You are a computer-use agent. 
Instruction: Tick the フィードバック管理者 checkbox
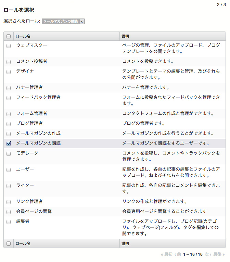pos(9,98)
